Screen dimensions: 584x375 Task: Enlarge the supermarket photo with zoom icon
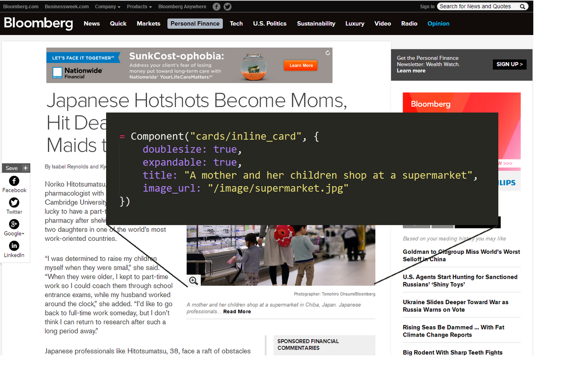[x=194, y=280]
